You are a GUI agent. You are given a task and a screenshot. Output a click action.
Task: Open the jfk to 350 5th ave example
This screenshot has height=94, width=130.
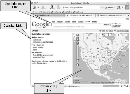click(43, 55)
